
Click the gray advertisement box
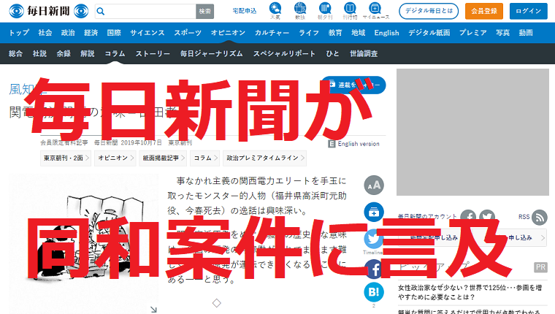click(472, 132)
